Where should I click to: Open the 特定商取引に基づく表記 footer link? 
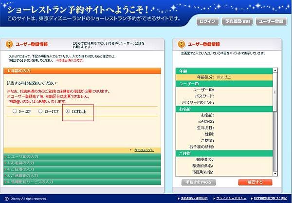coord(271,199)
